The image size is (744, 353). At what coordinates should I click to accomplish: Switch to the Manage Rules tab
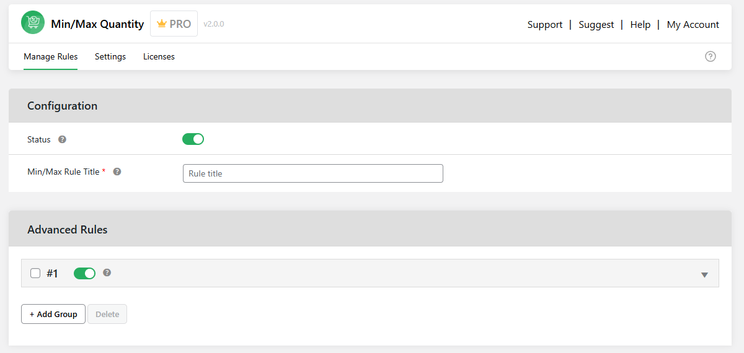pyautogui.click(x=51, y=56)
